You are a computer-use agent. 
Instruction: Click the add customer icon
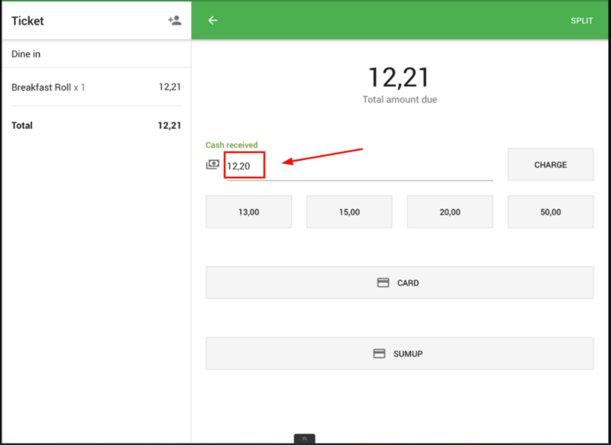[174, 21]
